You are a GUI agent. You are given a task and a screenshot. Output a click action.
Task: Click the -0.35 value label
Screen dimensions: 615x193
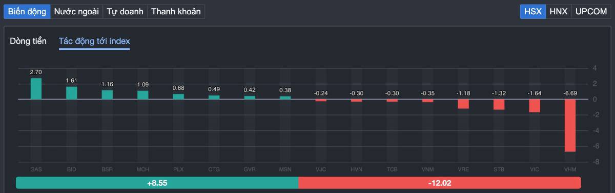click(x=427, y=93)
